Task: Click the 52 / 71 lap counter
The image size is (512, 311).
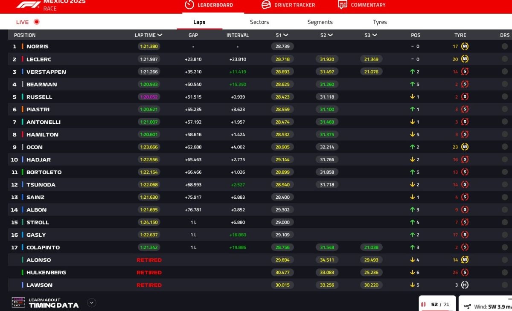Action: [438, 305]
